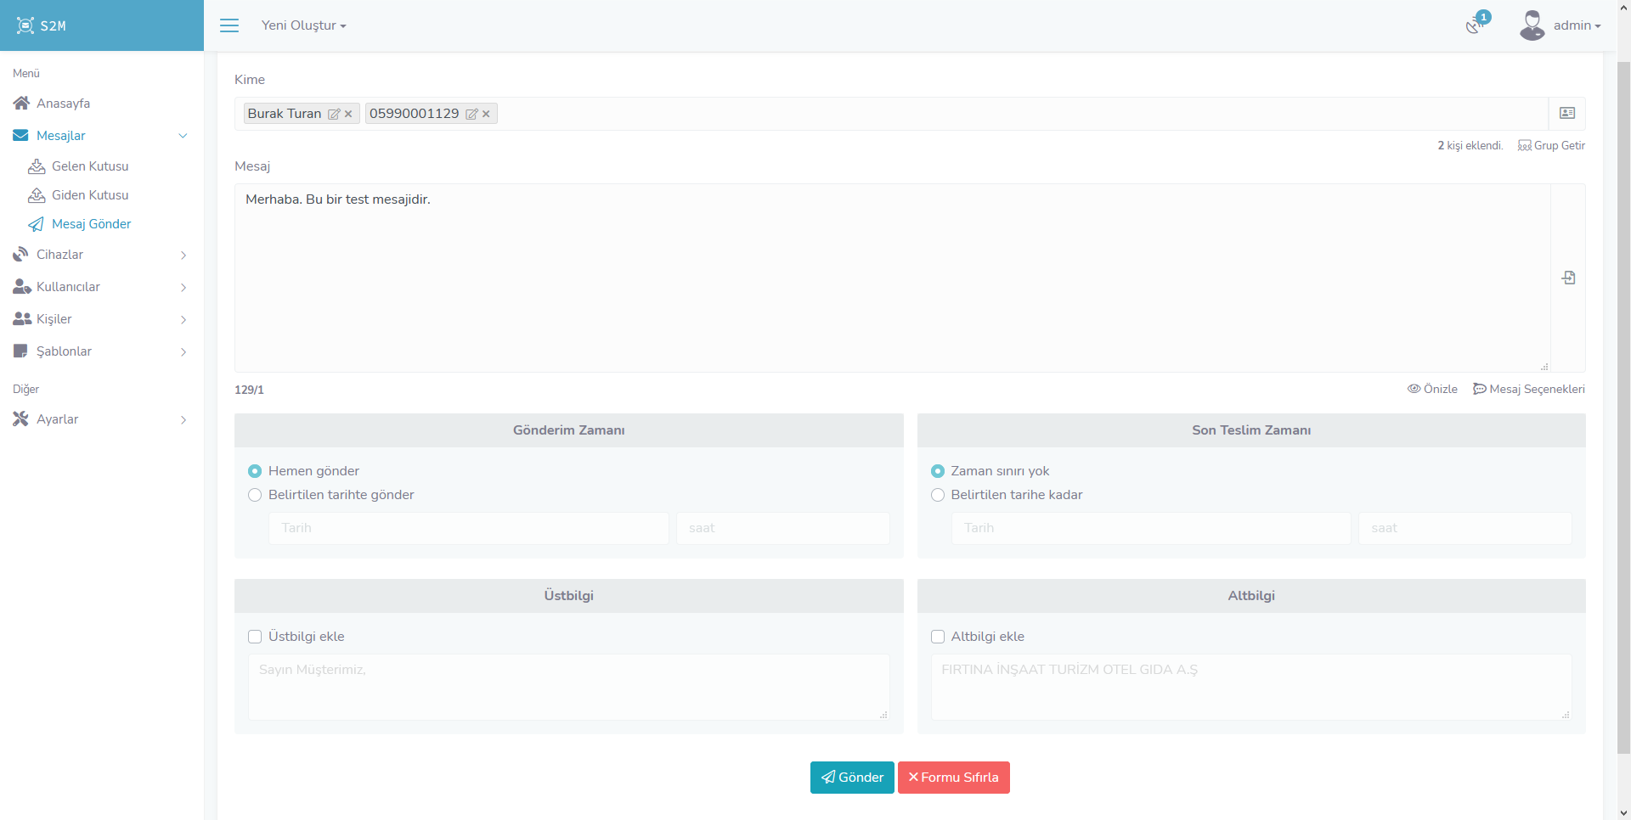Select Belirtilen tarihte gönder radio option

255,495
